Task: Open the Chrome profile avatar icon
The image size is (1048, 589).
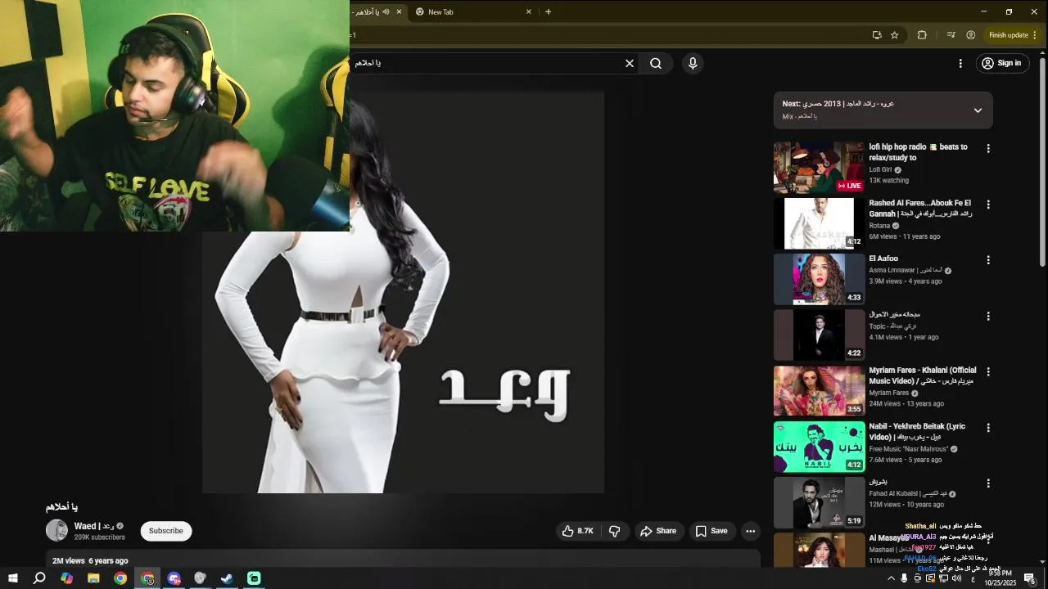Action: 971,35
